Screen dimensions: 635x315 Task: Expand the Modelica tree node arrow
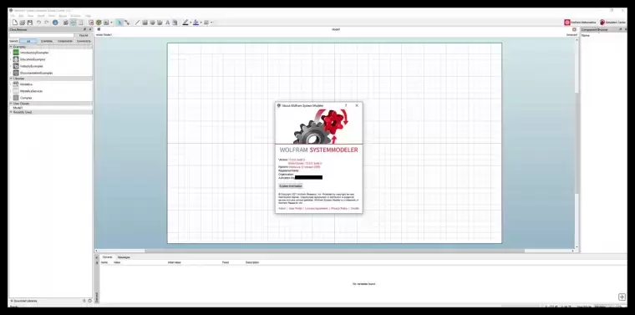[x=11, y=84]
